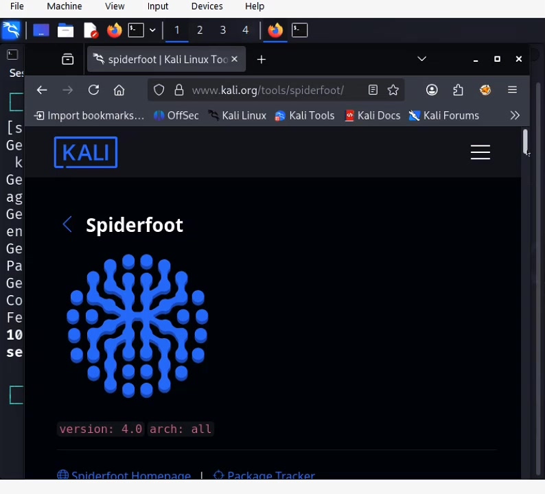
Task: Switch to workspace 2
Action: pyautogui.click(x=200, y=31)
